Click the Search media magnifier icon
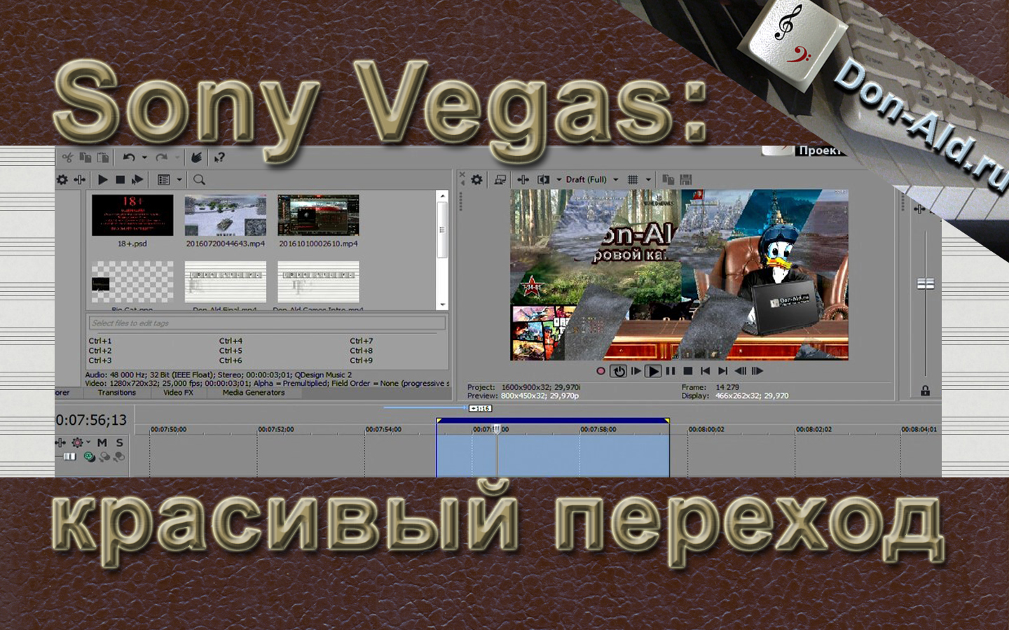1009x630 pixels. pyautogui.click(x=199, y=180)
